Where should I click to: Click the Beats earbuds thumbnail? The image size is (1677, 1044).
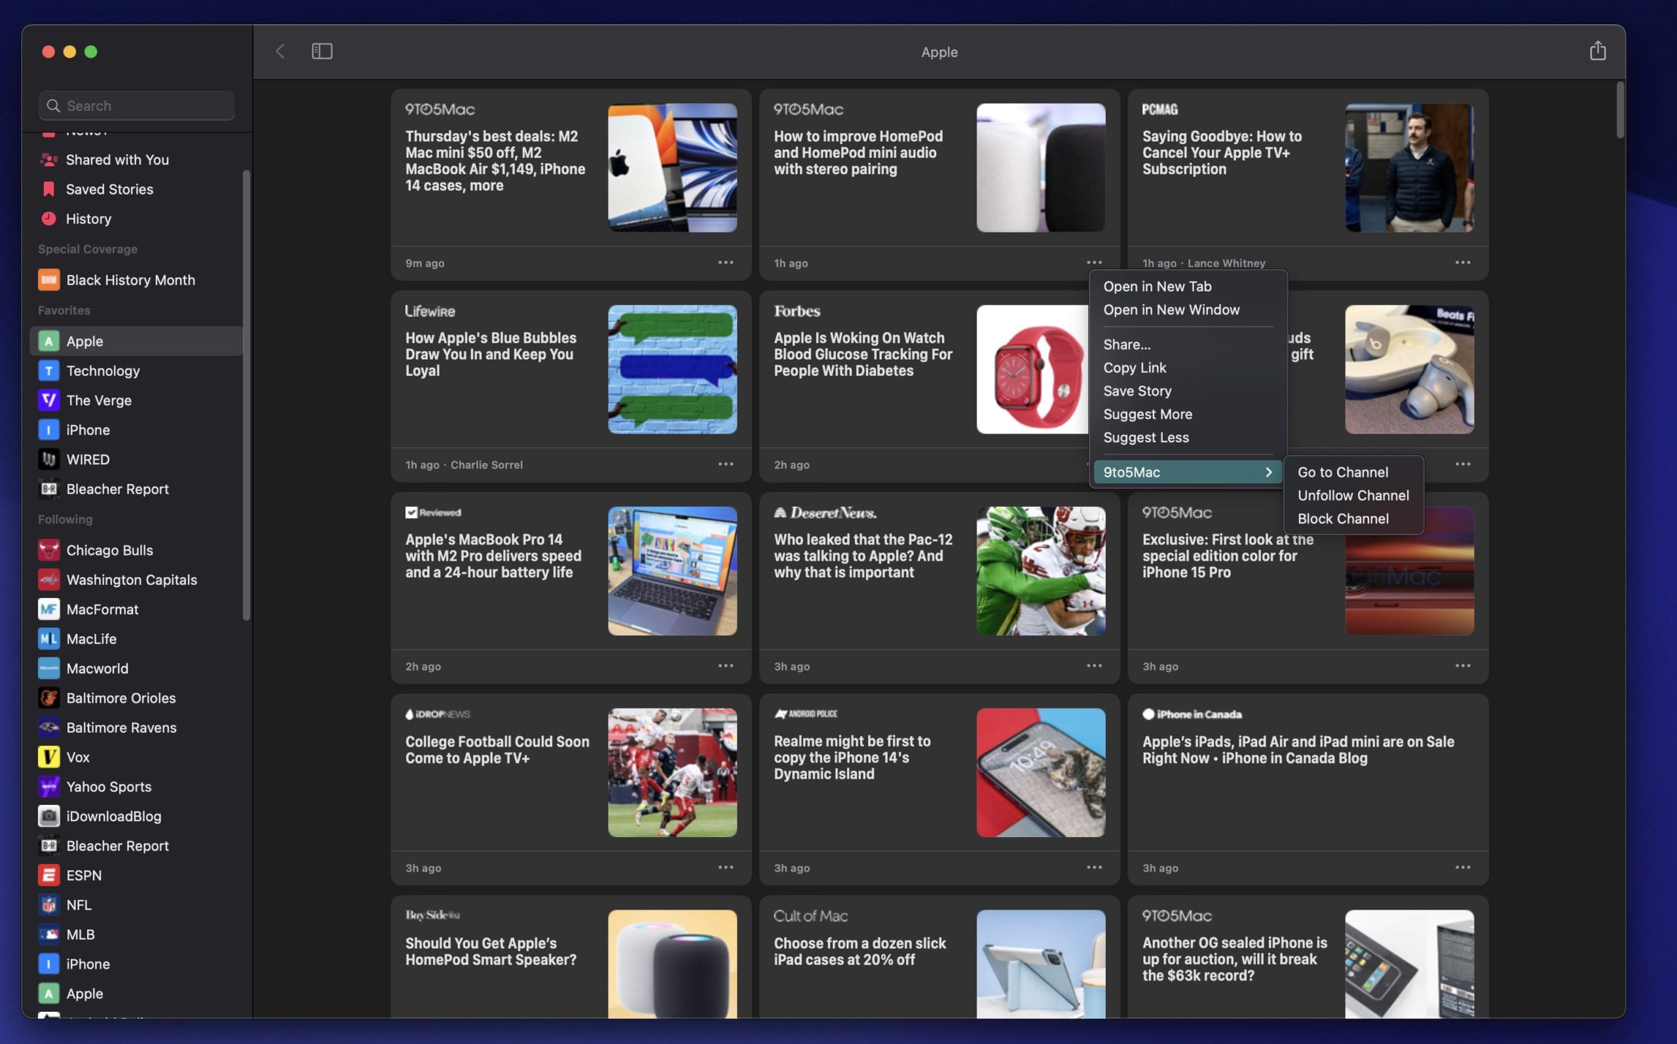click(x=1409, y=369)
